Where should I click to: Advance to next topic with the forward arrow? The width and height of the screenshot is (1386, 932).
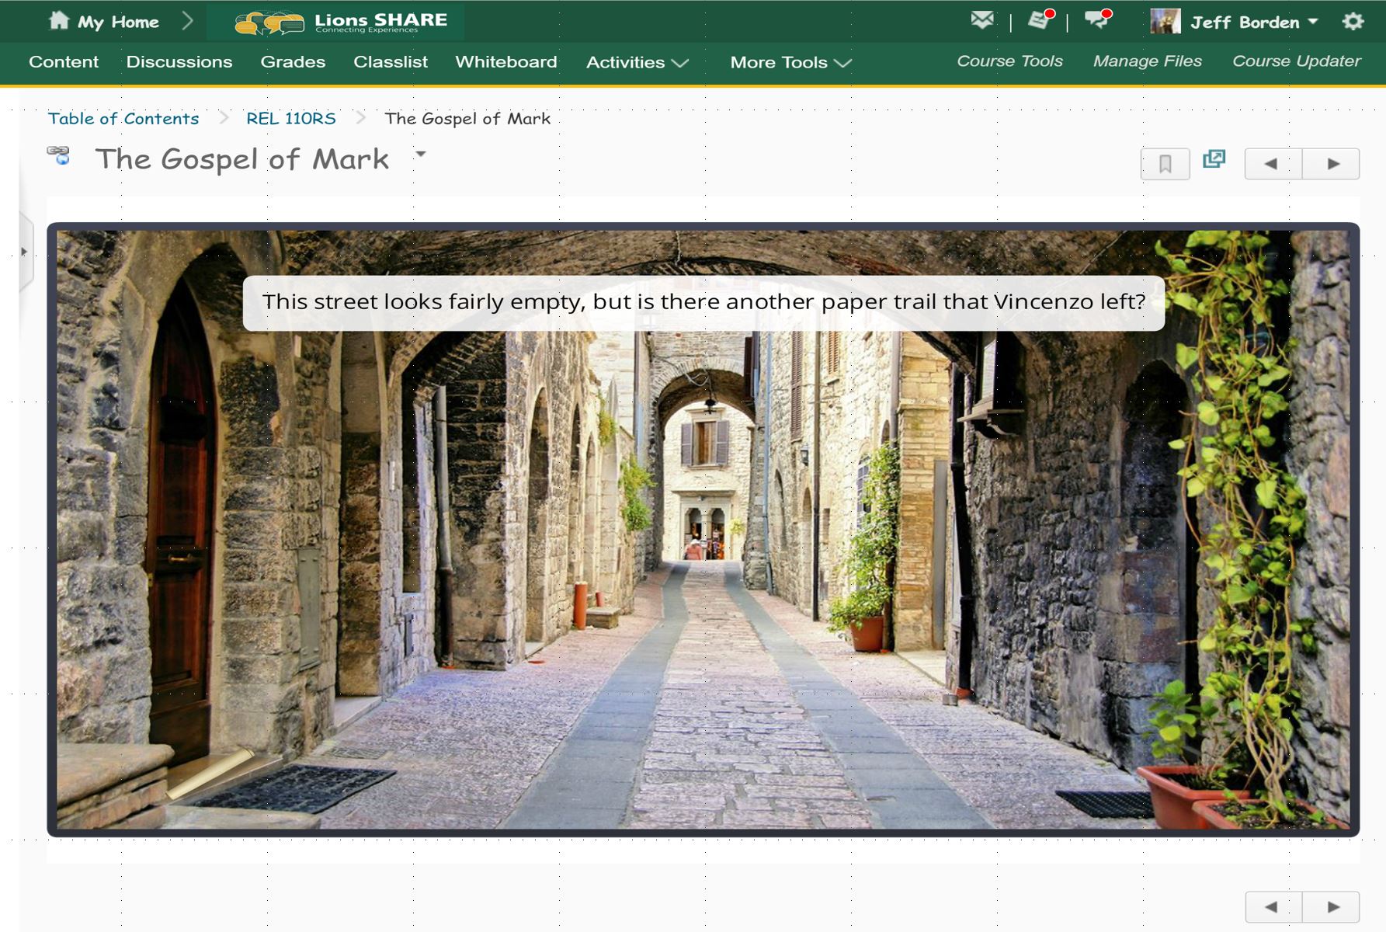pos(1331,163)
